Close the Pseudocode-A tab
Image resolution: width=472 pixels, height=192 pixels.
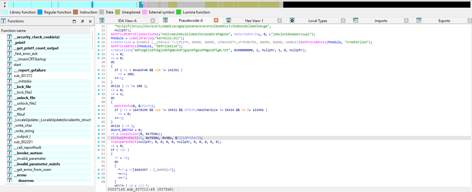[x=216, y=20]
